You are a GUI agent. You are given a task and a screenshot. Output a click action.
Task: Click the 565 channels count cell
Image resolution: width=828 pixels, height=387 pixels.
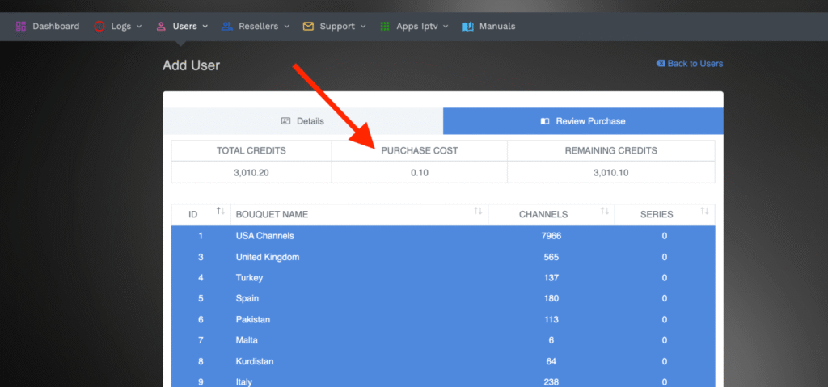551,257
